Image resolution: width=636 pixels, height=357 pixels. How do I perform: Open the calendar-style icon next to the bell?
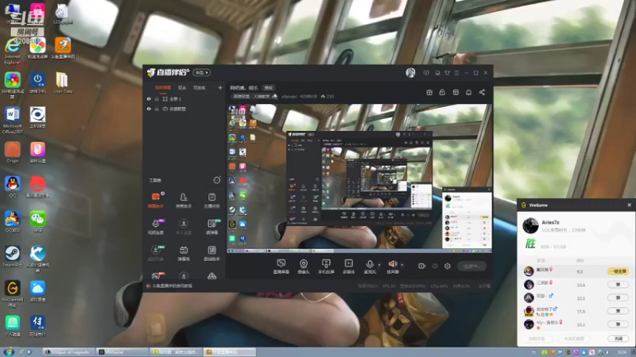[456, 92]
